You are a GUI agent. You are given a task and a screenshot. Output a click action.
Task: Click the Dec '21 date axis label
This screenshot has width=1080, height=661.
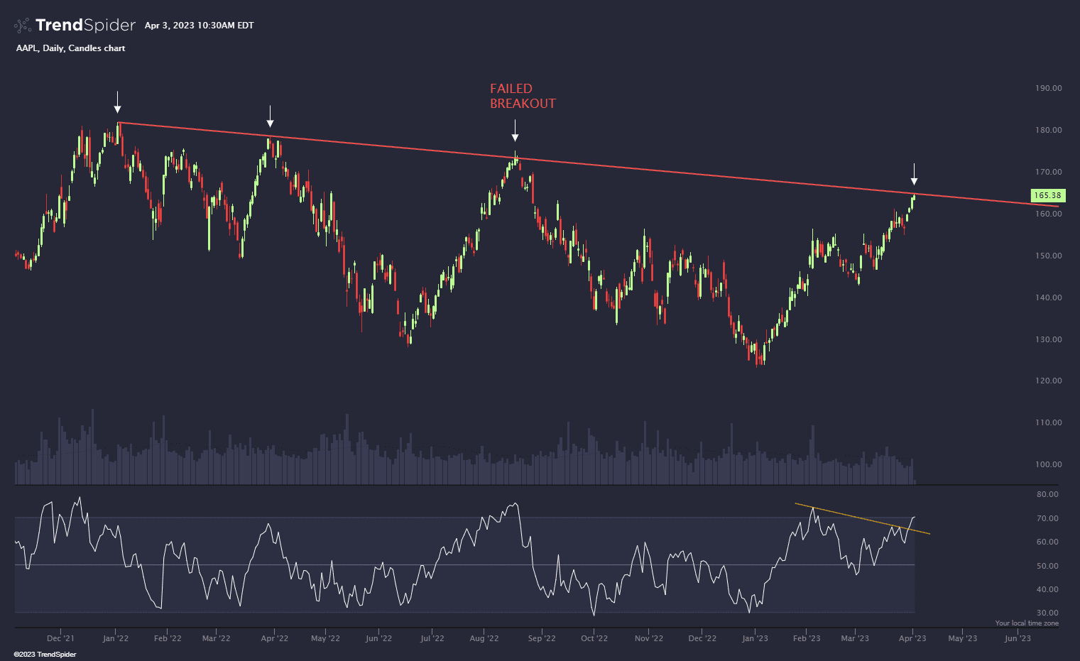pos(60,638)
